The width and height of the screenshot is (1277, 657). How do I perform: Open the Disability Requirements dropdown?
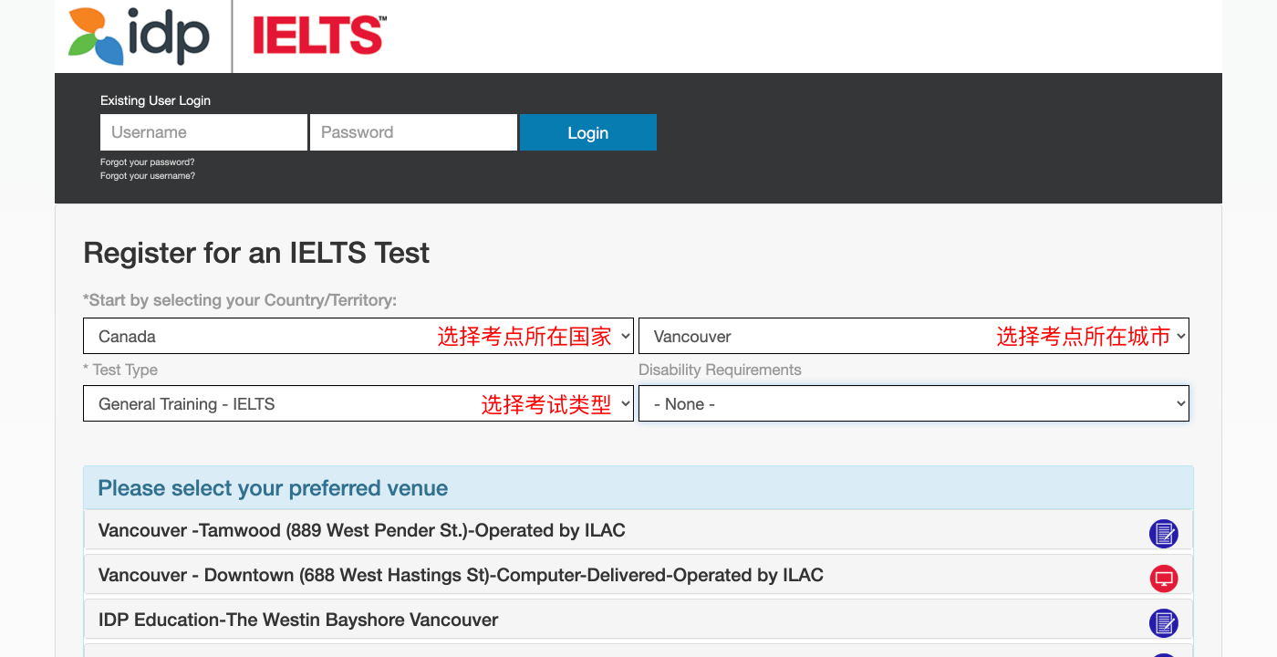913,403
